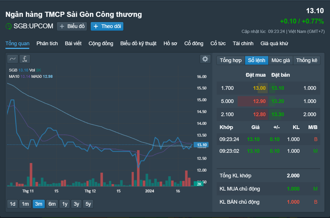The height and width of the screenshot is (218, 330).
Task: Click the bid price 12.80
Action: point(259,114)
